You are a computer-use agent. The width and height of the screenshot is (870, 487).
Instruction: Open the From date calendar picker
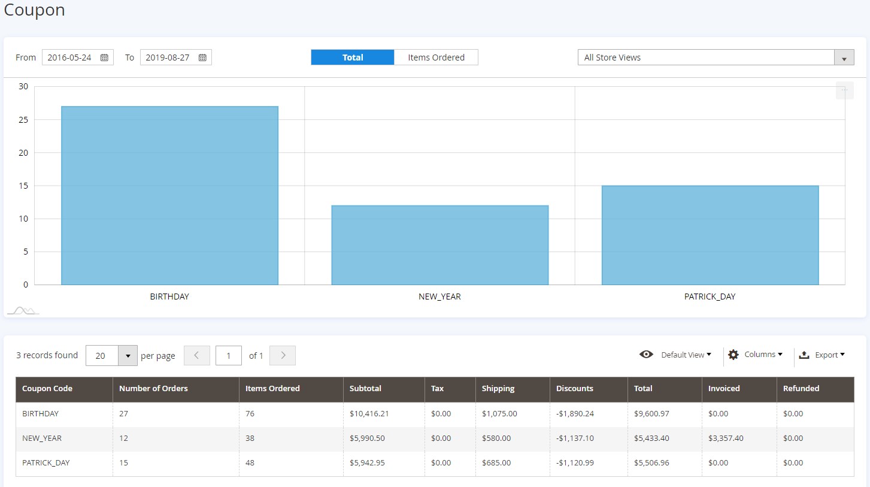[104, 58]
